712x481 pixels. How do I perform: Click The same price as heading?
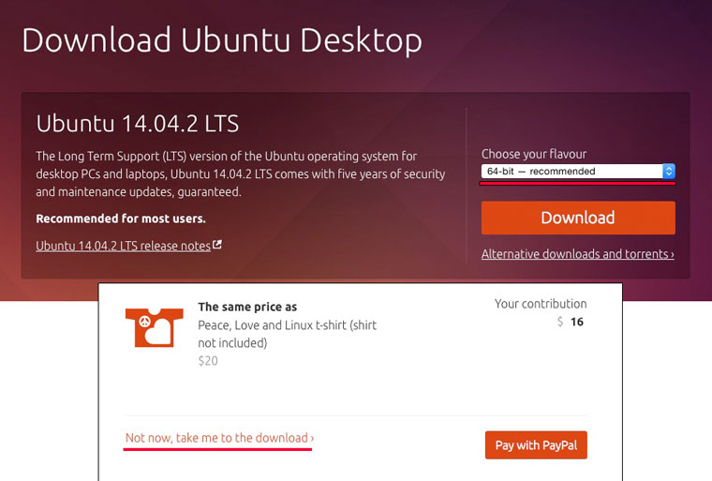[247, 307]
